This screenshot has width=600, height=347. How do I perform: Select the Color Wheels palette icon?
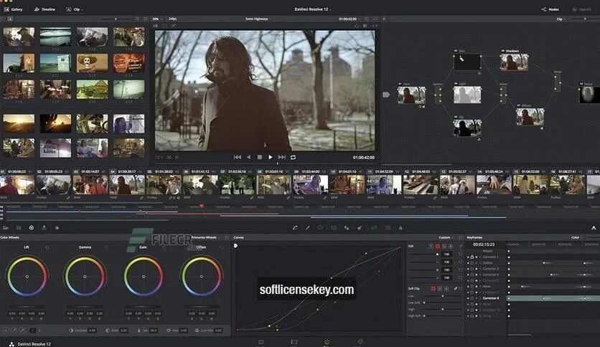[32, 228]
